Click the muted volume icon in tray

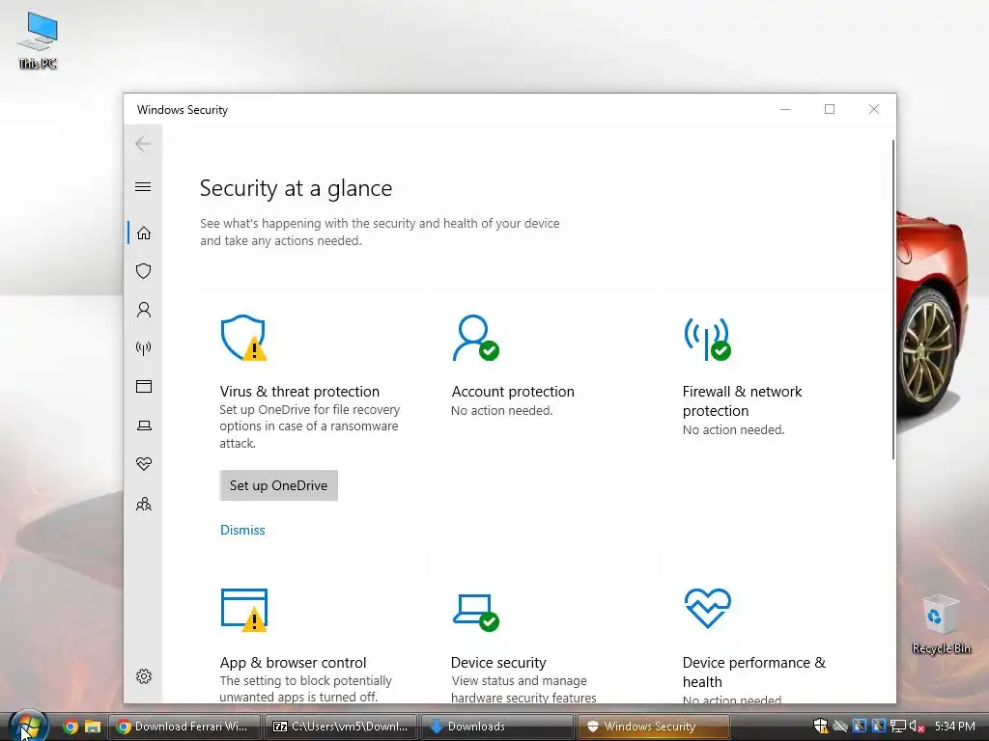[x=917, y=727]
